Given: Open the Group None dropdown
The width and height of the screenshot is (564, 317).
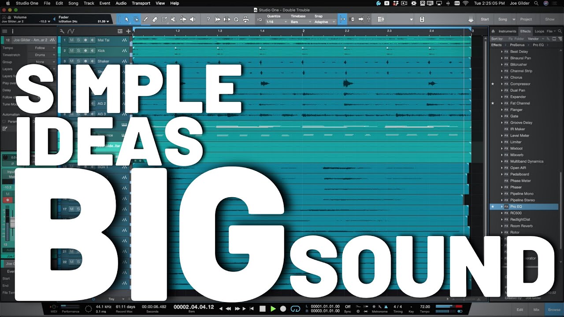Looking at the screenshot, I should [x=43, y=62].
